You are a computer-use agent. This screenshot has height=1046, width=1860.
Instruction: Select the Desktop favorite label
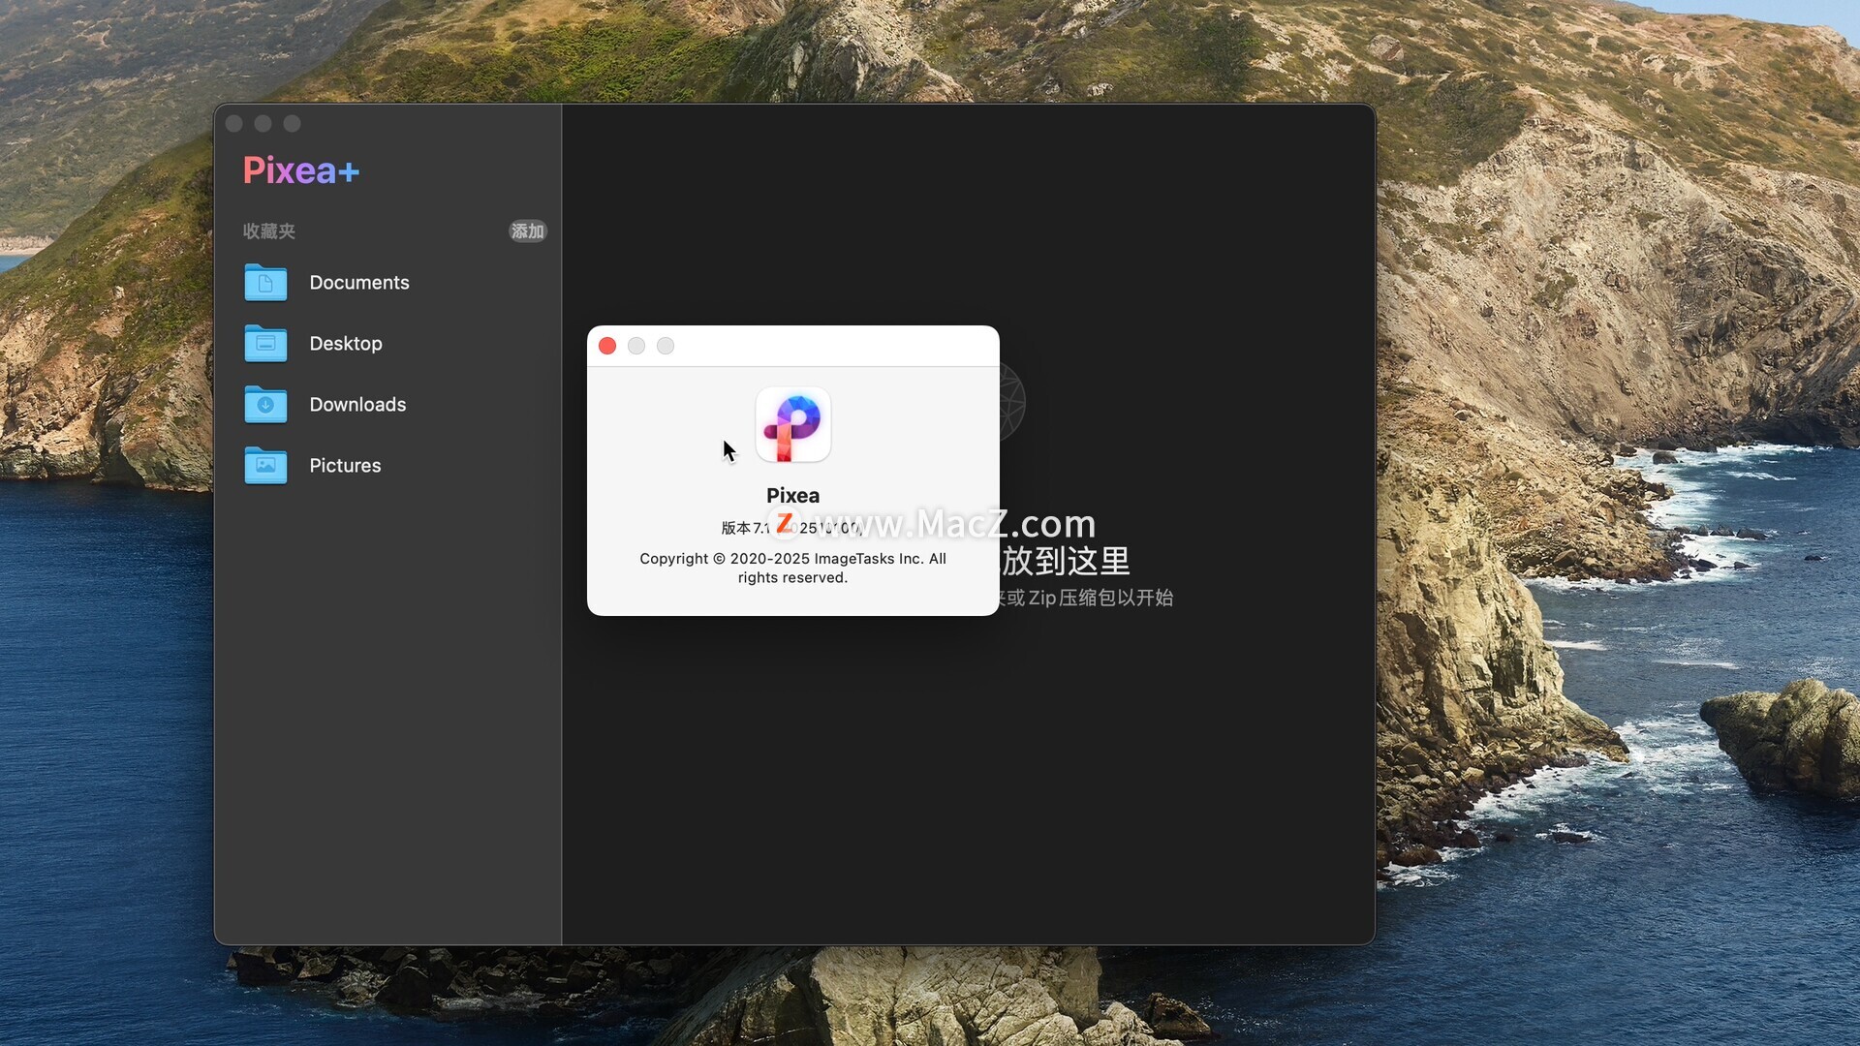click(346, 344)
